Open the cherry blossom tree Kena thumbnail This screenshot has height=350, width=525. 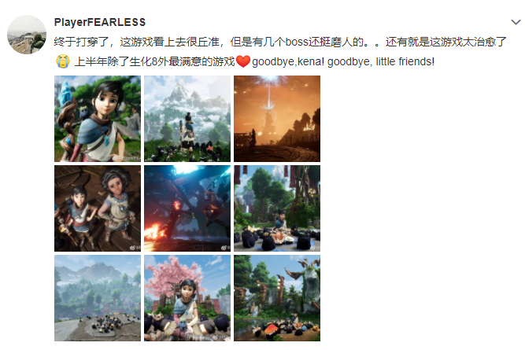tap(187, 298)
